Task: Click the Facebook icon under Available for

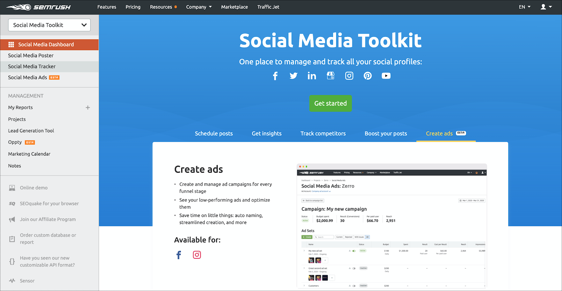Action: tap(179, 255)
